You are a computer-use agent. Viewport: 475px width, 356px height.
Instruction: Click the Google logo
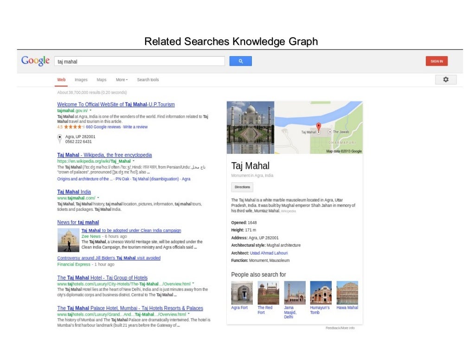pos(35,61)
